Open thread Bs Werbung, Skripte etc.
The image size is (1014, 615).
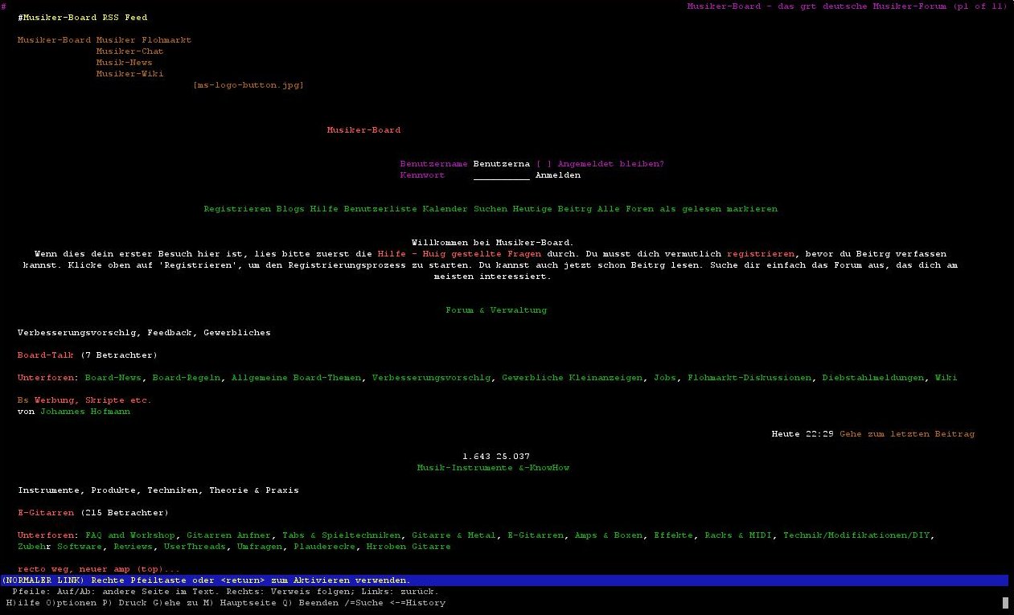coord(84,400)
